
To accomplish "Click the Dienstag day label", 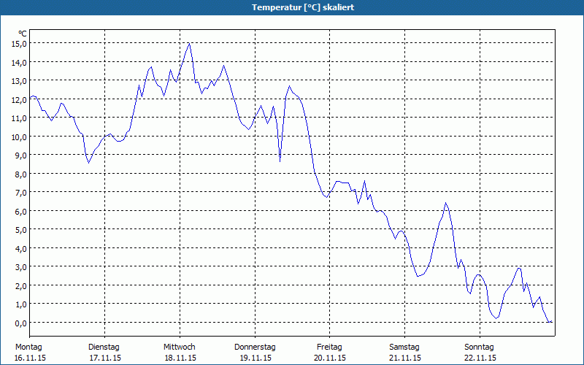I will 104,347.
